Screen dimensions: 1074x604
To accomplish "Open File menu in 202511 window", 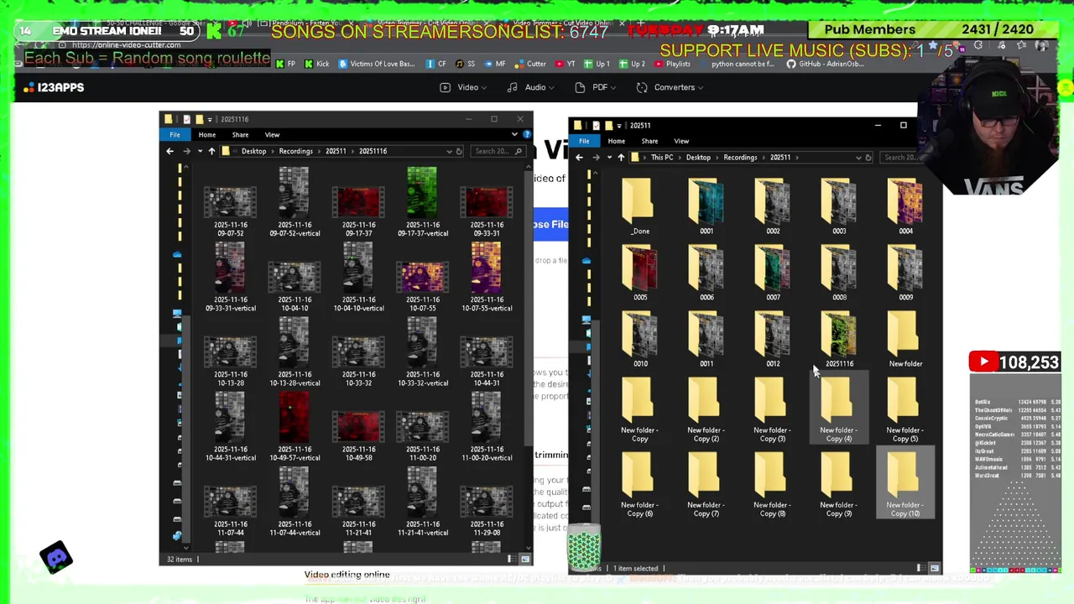I will [x=584, y=141].
